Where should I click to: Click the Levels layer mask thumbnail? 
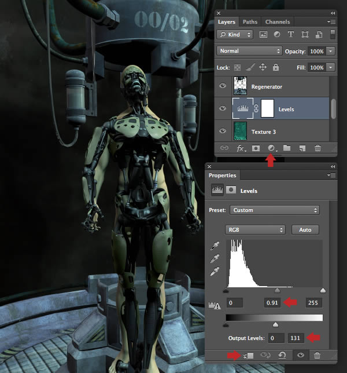tap(267, 108)
